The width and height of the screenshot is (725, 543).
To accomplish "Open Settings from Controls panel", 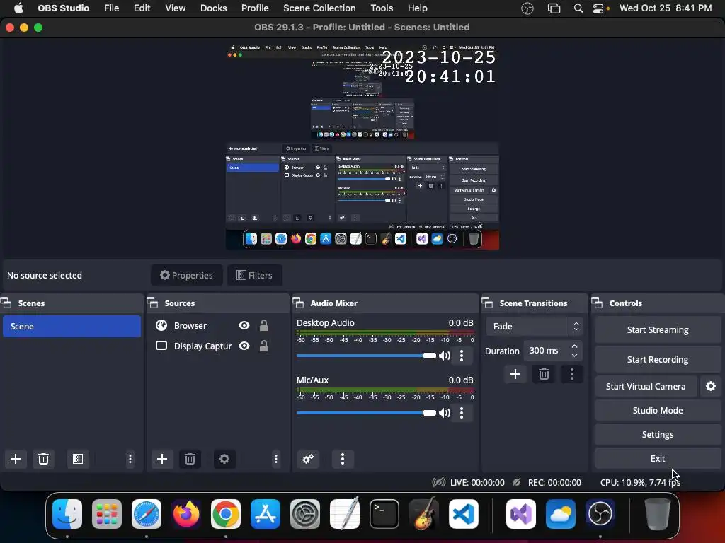I will click(x=658, y=434).
